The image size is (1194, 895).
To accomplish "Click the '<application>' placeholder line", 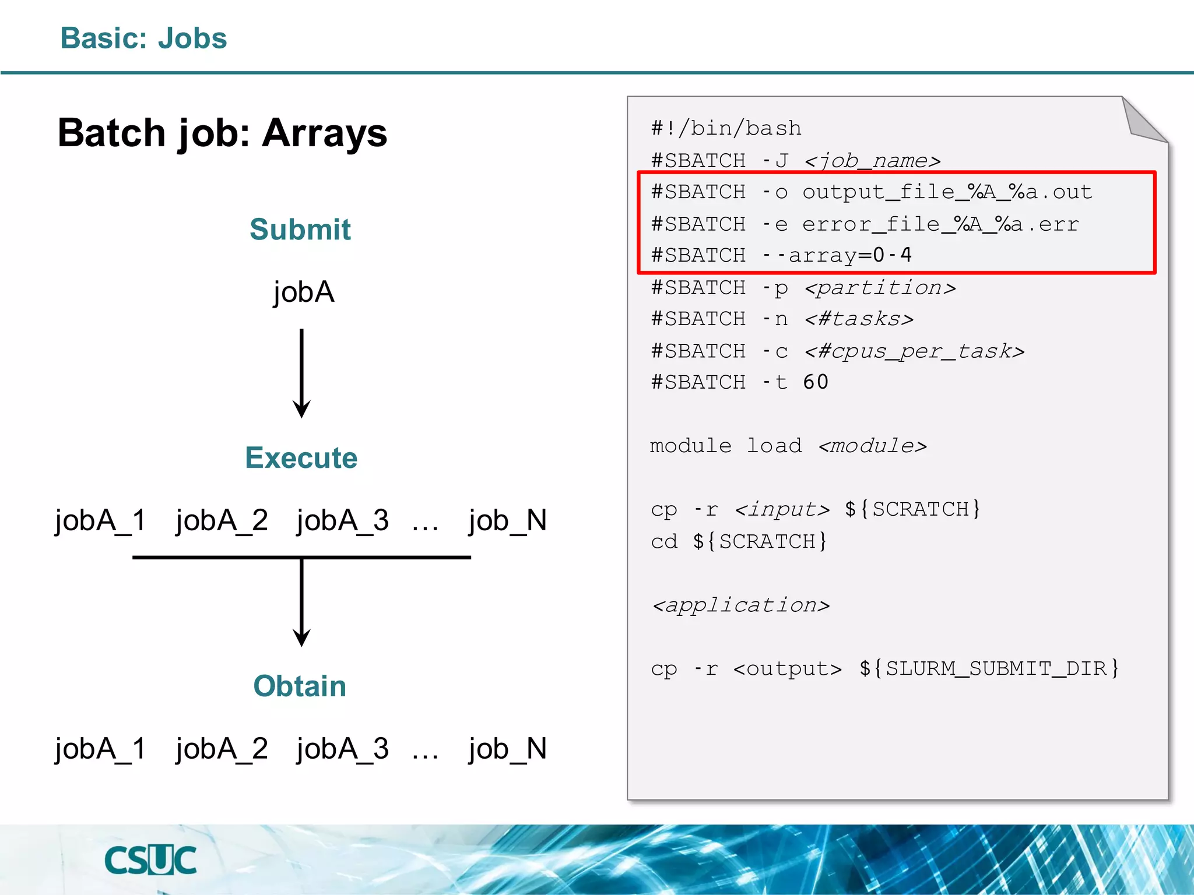I will [740, 605].
